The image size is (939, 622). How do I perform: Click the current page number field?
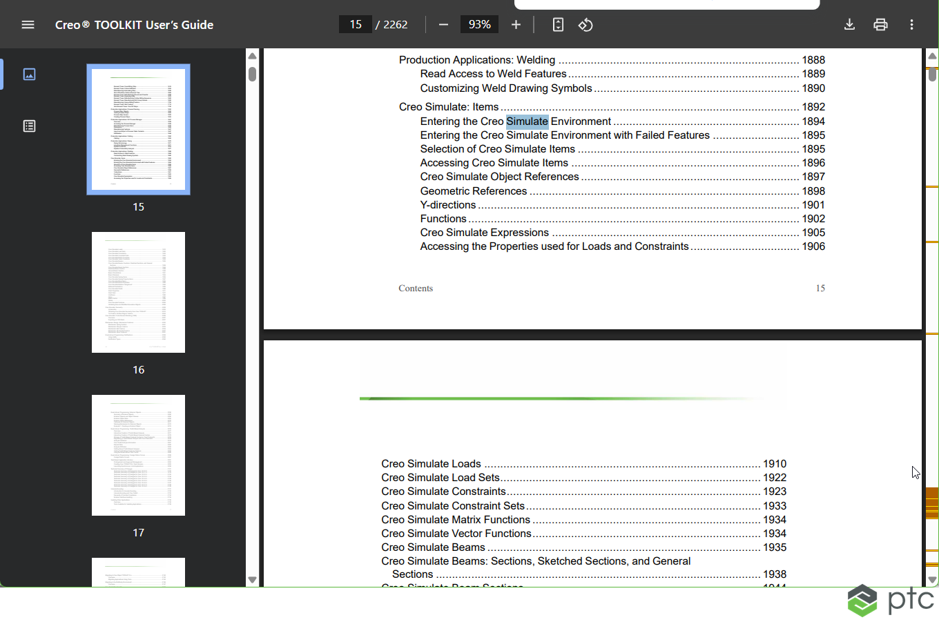coord(355,23)
